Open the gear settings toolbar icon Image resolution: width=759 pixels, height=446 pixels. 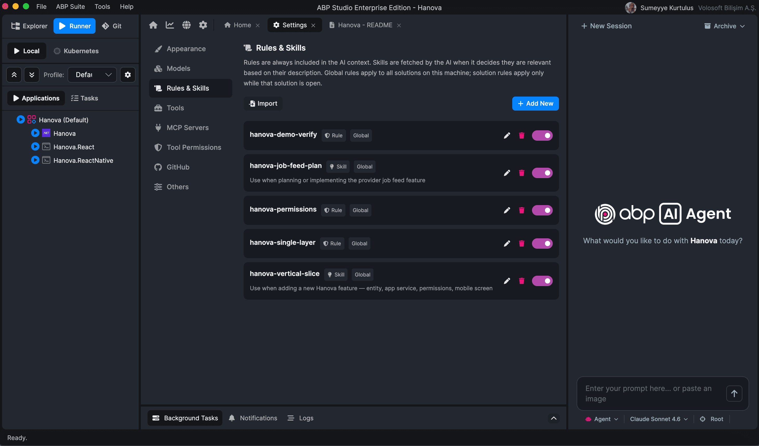[203, 25]
